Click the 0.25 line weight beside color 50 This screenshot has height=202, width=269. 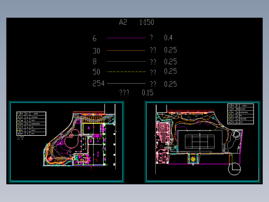(170, 71)
